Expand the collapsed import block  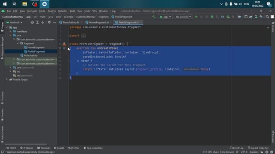click(83, 36)
